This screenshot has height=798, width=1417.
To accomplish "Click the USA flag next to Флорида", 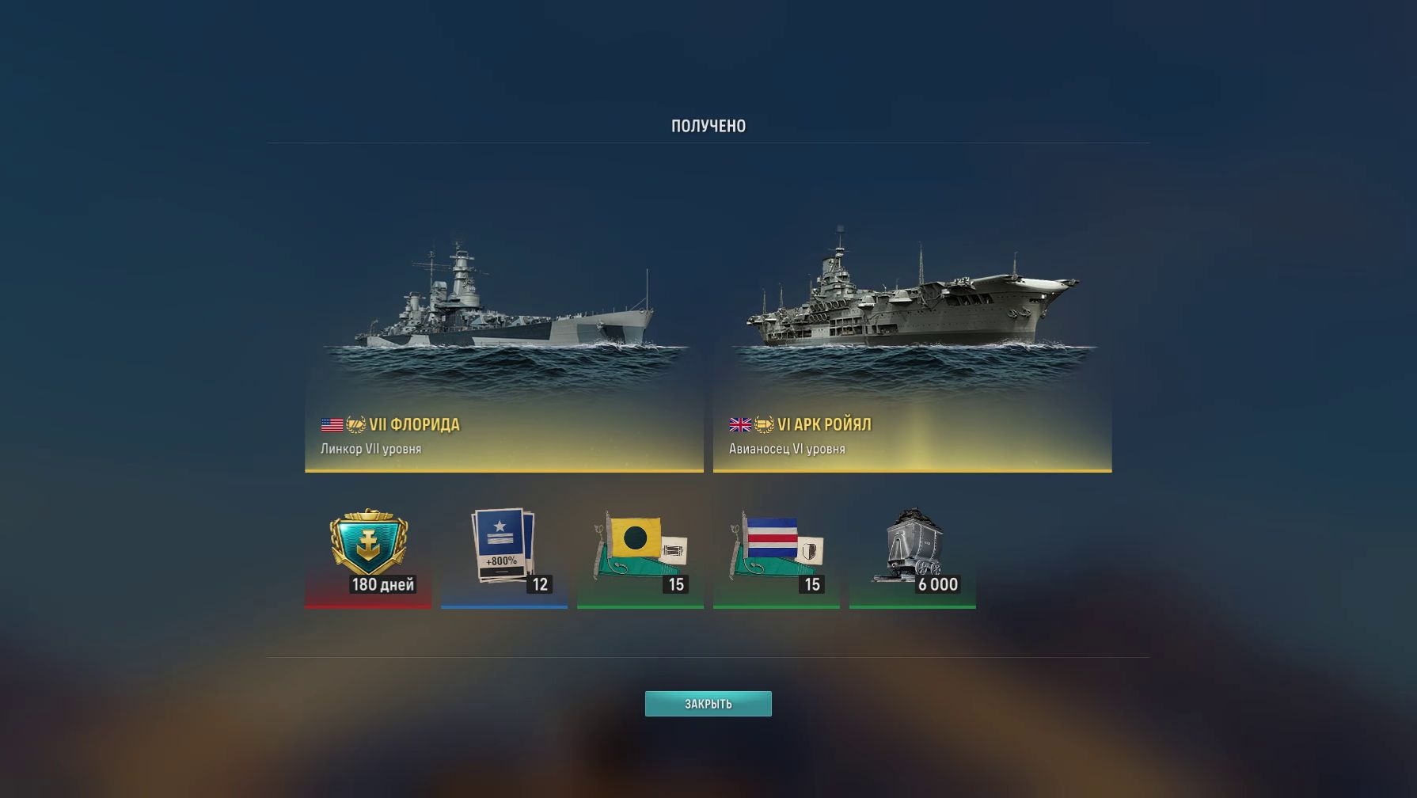I will 332,425.
